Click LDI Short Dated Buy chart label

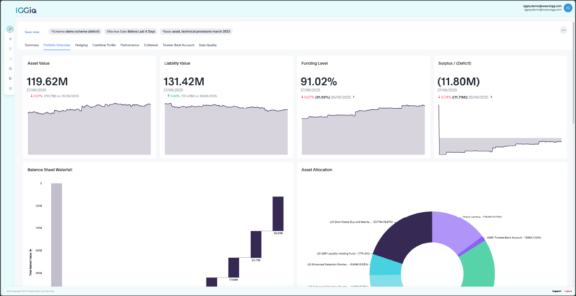point(362,222)
